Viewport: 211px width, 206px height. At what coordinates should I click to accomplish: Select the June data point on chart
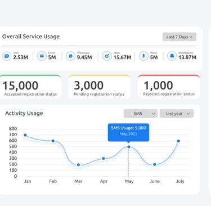point(154,164)
